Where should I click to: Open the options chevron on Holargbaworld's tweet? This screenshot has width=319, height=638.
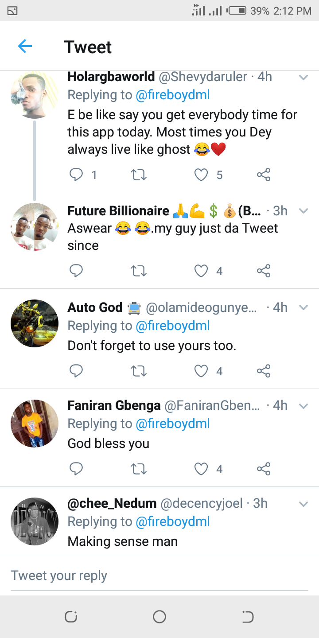pyautogui.click(x=303, y=78)
